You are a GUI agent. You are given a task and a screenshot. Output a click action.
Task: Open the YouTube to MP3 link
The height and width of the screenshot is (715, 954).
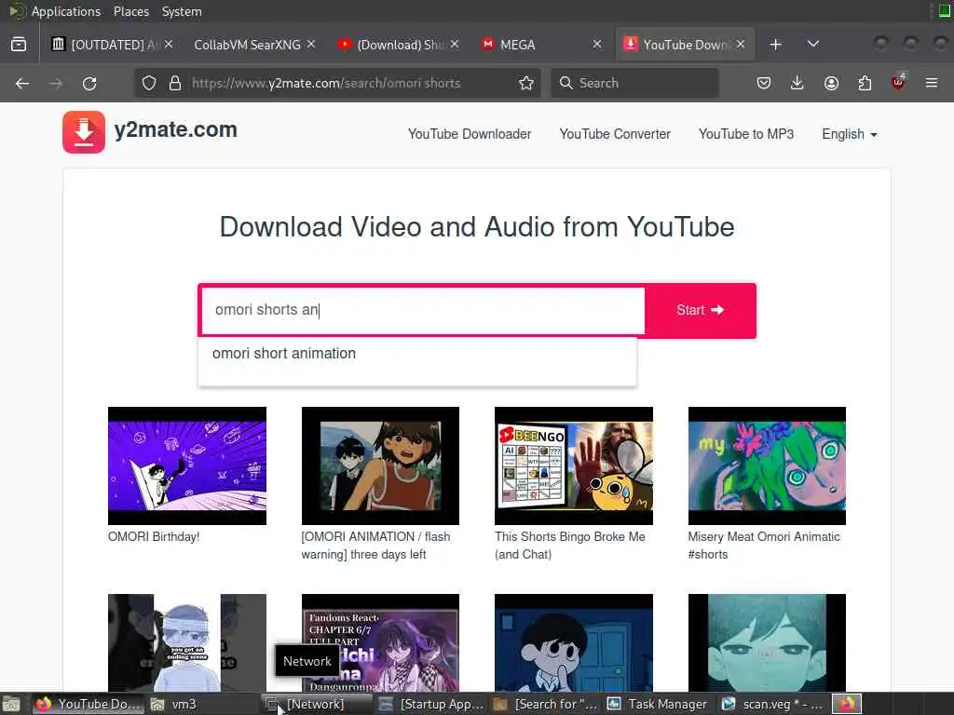tap(746, 134)
